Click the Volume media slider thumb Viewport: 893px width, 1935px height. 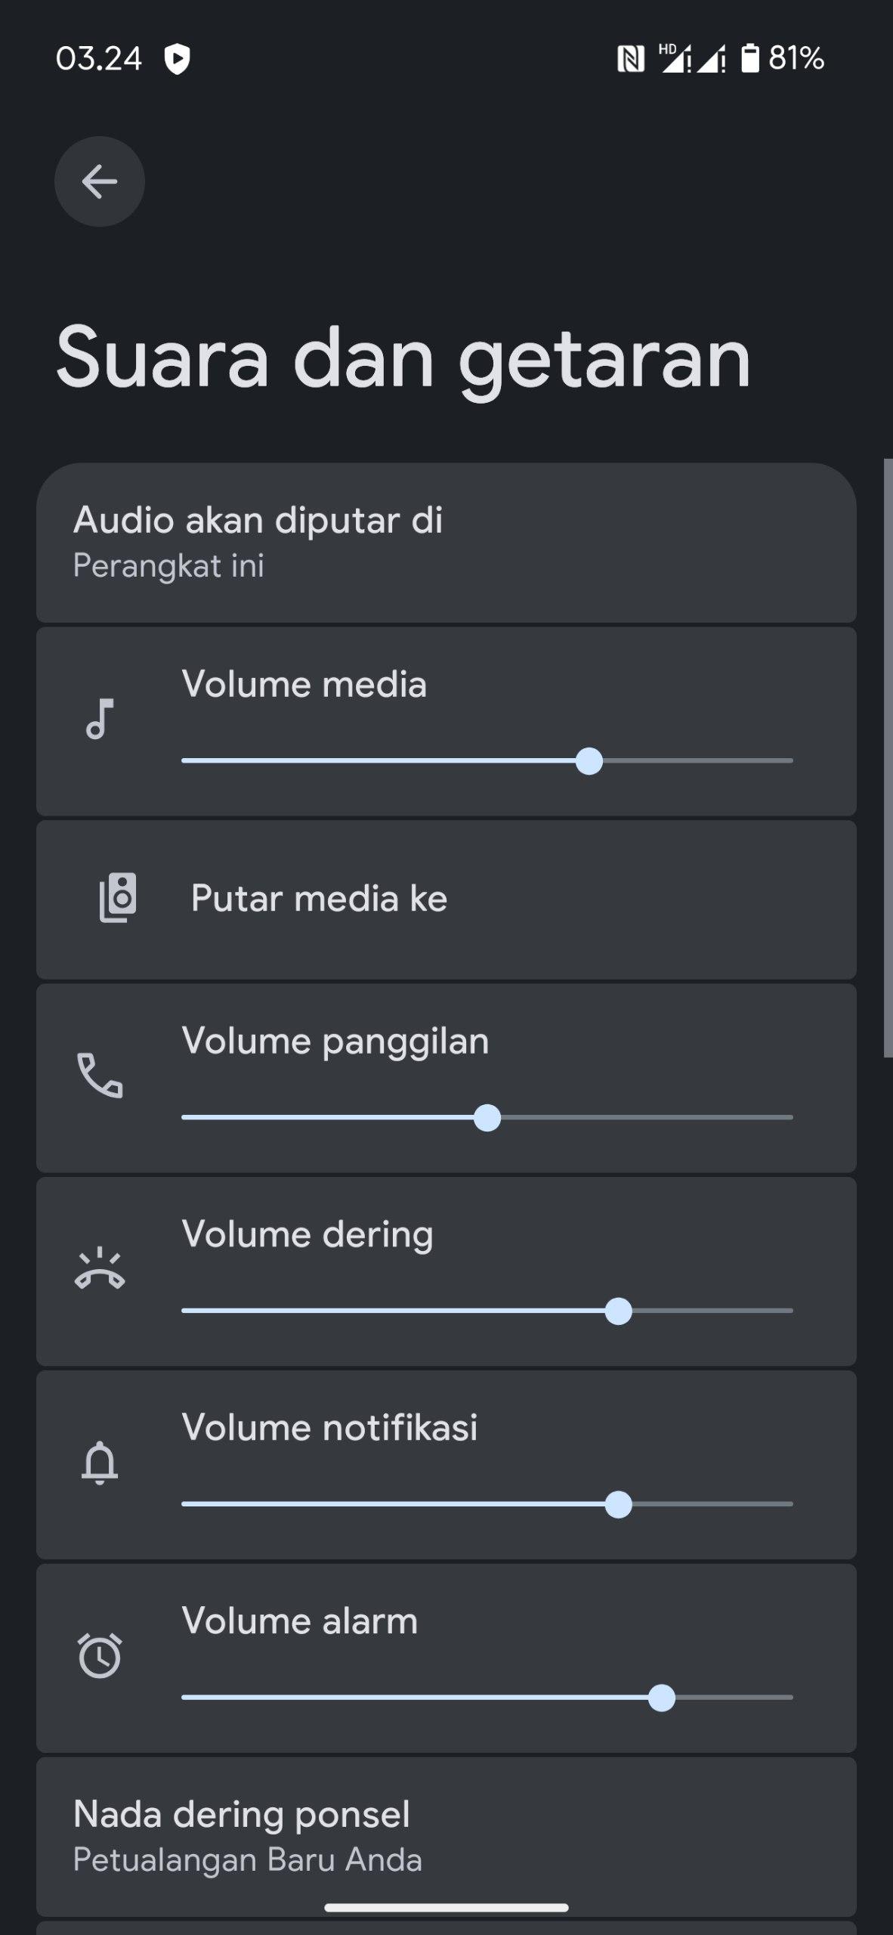click(x=589, y=761)
